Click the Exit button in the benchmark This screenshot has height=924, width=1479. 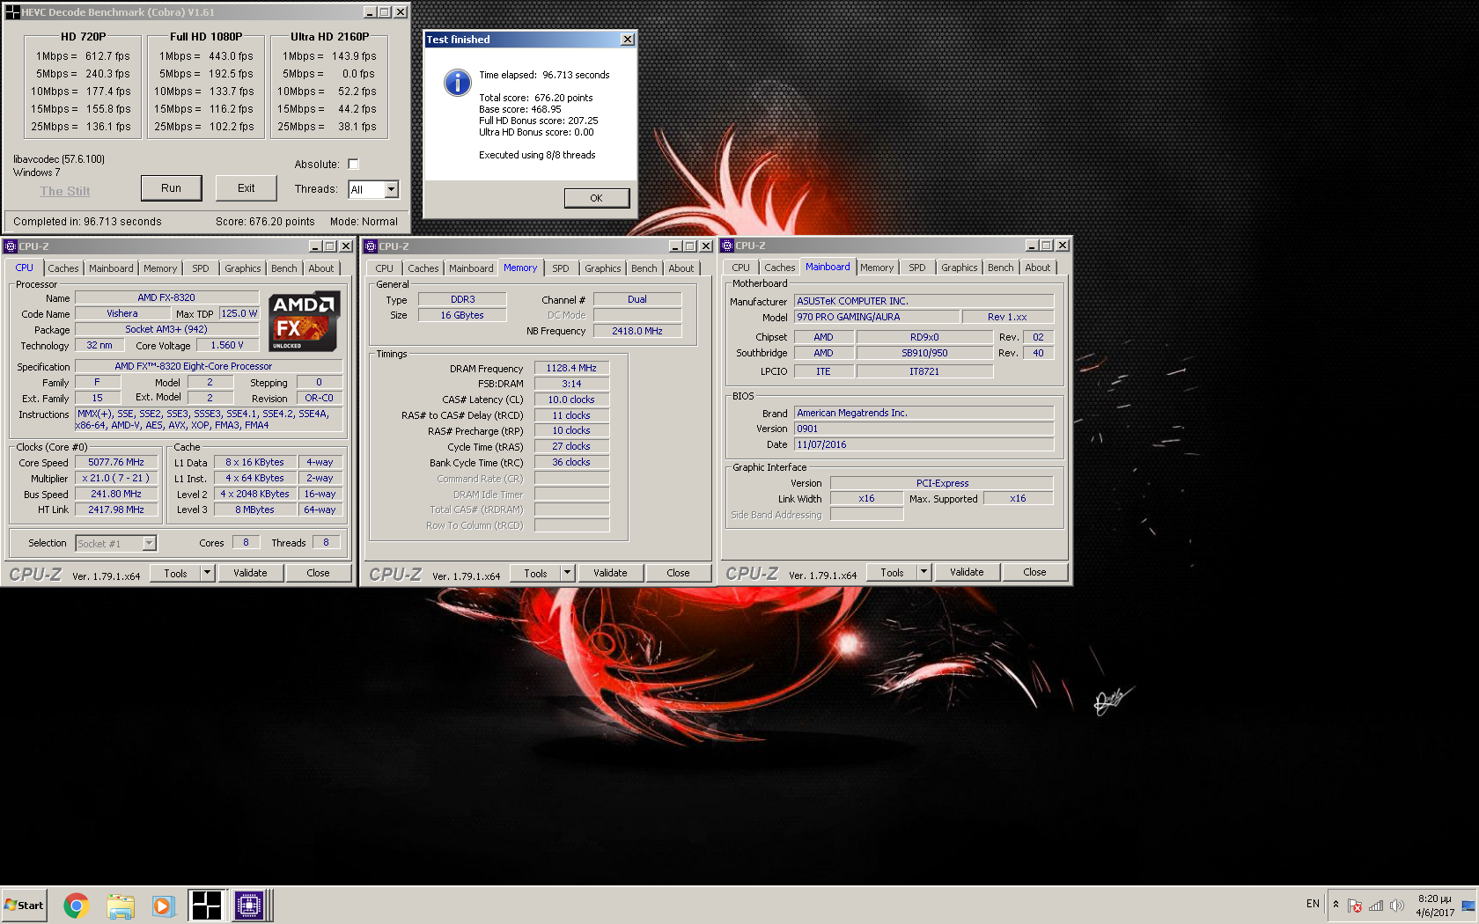(x=246, y=188)
